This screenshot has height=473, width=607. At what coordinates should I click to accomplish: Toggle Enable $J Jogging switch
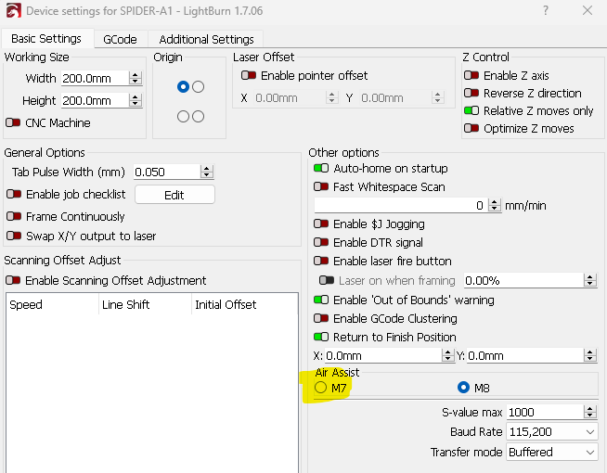click(x=321, y=224)
